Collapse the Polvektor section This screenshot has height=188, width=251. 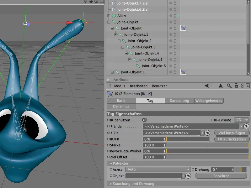coord(111,163)
